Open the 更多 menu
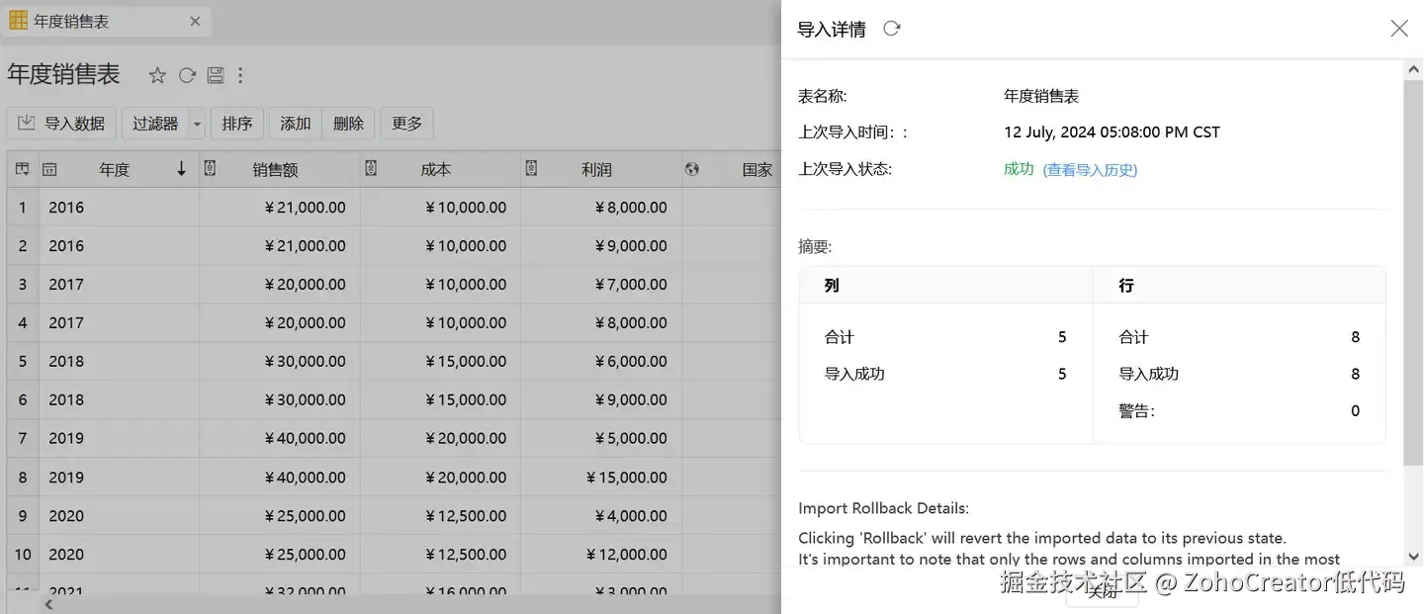Screen dimensions: 1424x614 (406, 124)
